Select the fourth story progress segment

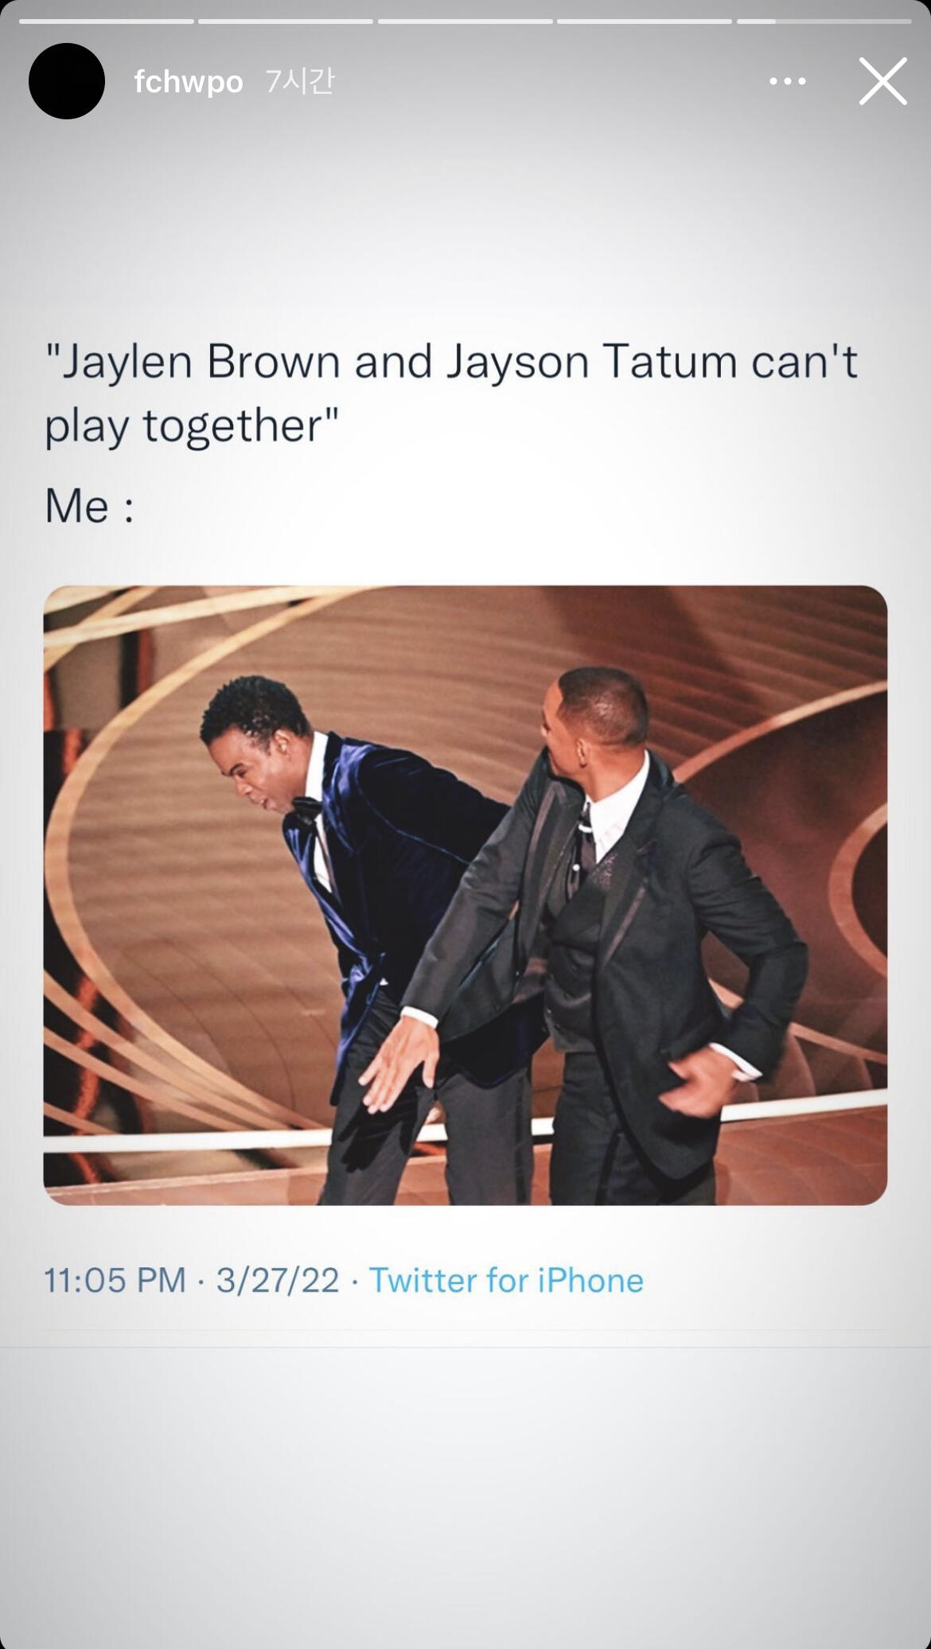(x=644, y=21)
